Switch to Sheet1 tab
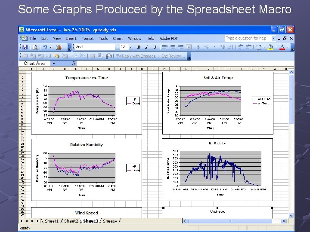The image size is (310, 232). (x=52, y=221)
